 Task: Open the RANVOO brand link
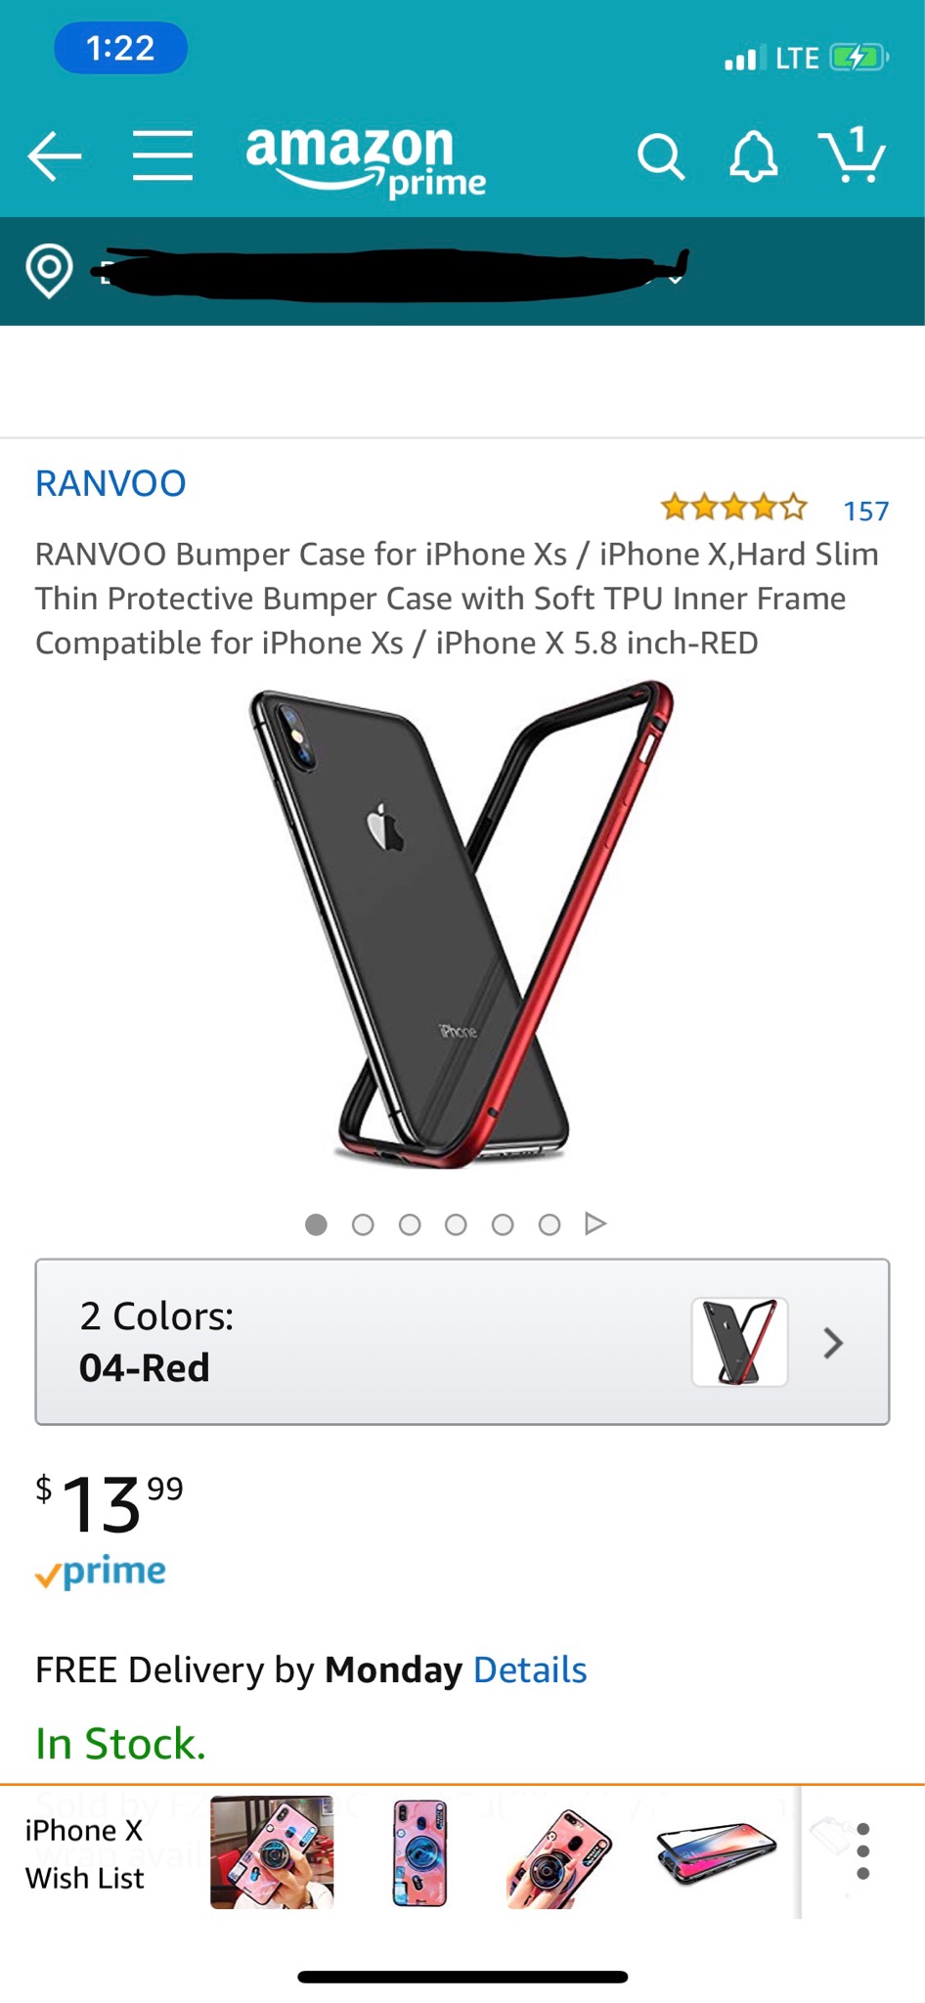[110, 483]
